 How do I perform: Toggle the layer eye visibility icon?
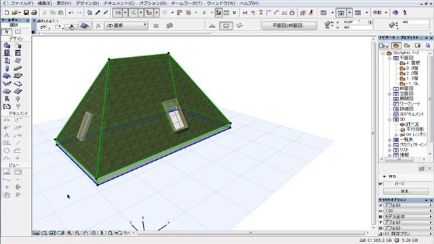(x=110, y=26)
